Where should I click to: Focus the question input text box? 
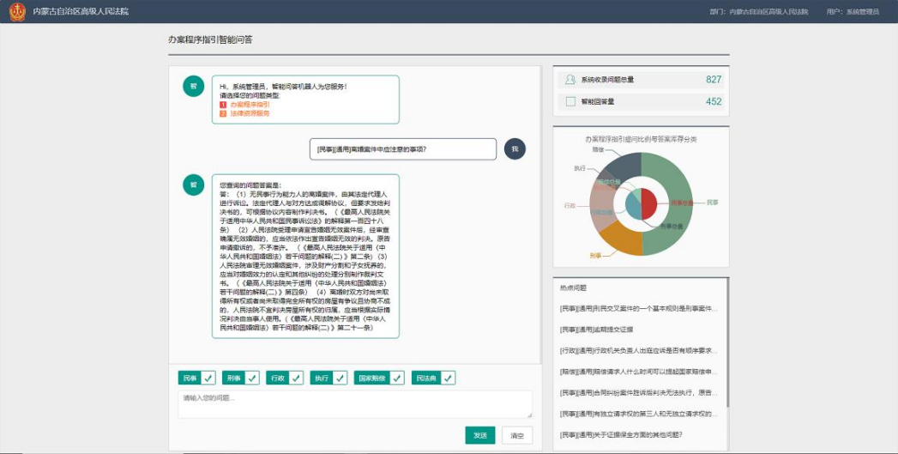tap(355, 404)
